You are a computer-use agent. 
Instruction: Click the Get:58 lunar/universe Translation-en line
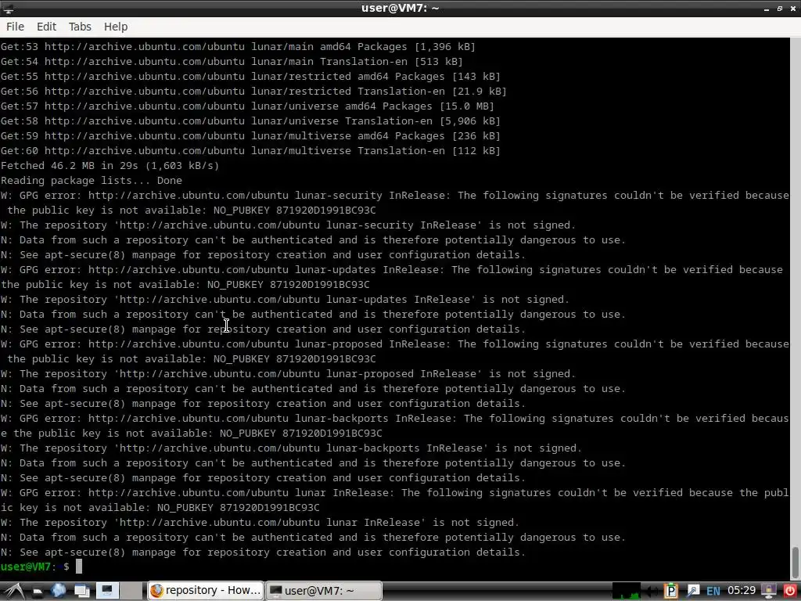click(x=250, y=121)
